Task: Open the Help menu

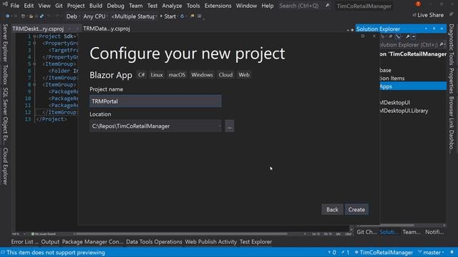Action: [x=267, y=6]
